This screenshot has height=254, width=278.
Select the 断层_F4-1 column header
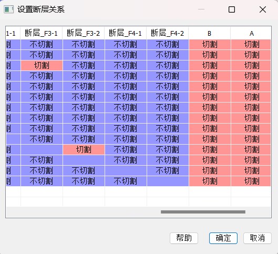coord(126,33)
